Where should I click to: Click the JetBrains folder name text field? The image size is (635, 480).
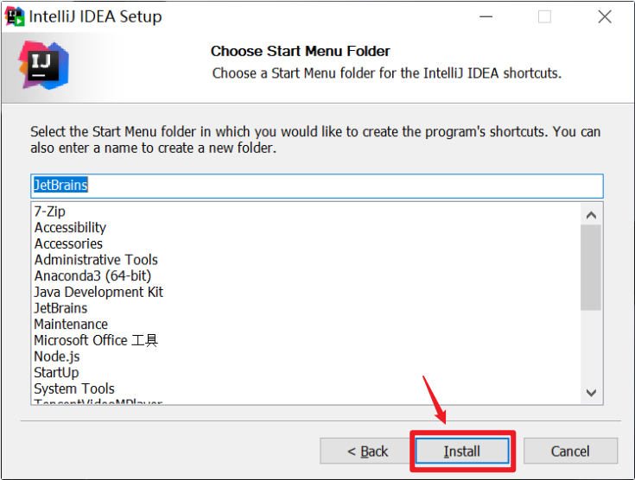(x=316, y=186)
